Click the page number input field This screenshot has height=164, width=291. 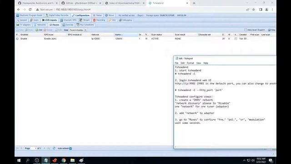pyautogui.click(x=34, y=148)
